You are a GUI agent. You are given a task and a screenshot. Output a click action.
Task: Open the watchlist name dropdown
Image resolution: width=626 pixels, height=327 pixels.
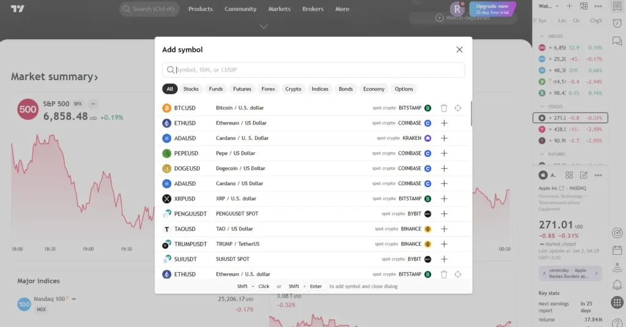[548, 6]
